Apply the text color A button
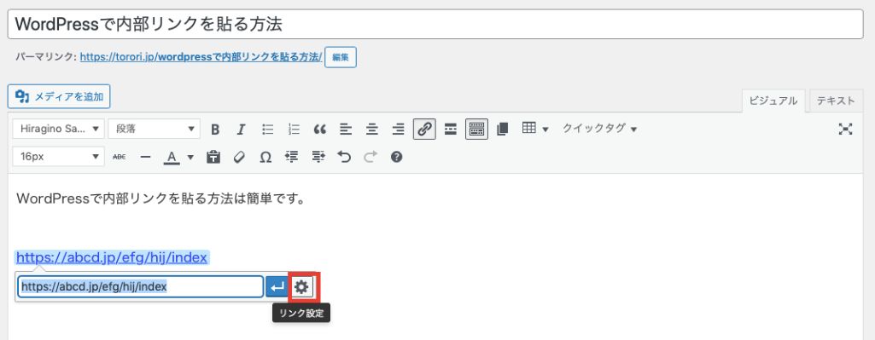Image resolution: width=875 pixels, height=340 pixels. 172,158
